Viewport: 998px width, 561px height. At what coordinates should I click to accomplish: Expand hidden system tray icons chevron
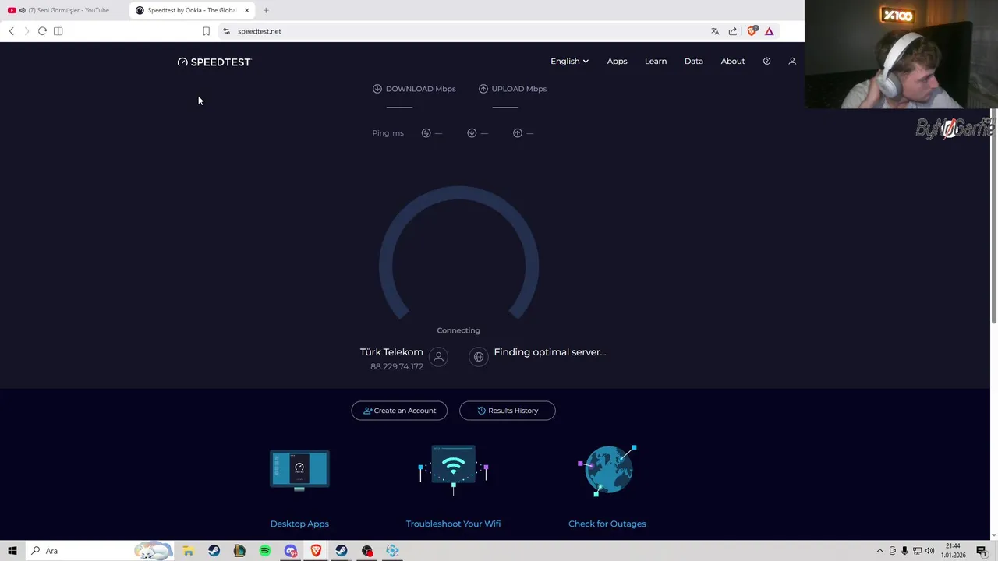click(x=879, y=551)
